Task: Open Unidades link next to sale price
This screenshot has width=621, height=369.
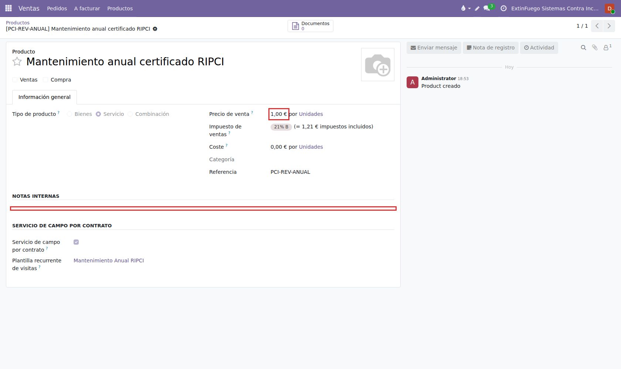Action: click(x=311, y=114)
